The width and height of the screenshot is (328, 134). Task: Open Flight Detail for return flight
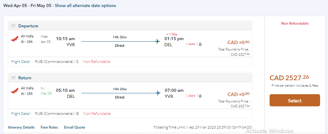click(x=21, y=114)
